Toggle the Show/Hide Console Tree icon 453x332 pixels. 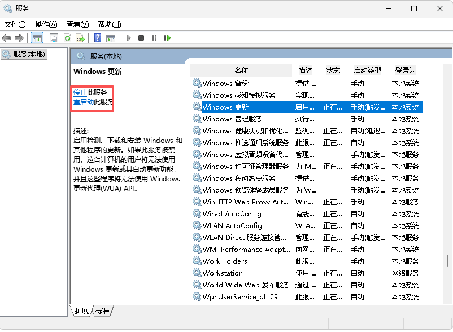[37, 37]
